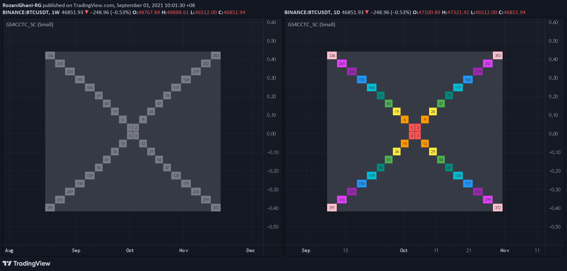Pick the magenta 265 cell in right chart
This screenshot has width=567, height=271.
tap(342, 63)
